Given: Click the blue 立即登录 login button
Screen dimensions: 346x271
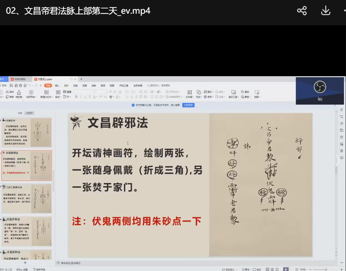Looking at the screenshot, I should coord(188,105).
